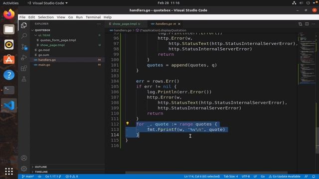Select the handlers.go tab

[163, 24]
